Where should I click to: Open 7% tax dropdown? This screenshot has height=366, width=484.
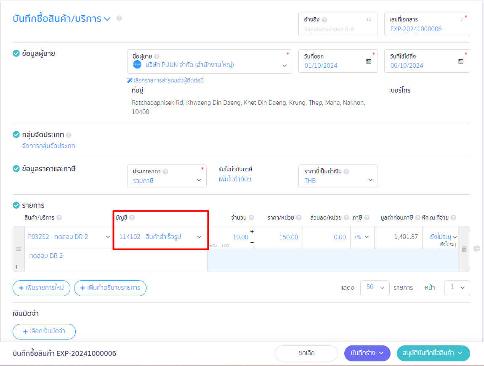pos(367,237)
